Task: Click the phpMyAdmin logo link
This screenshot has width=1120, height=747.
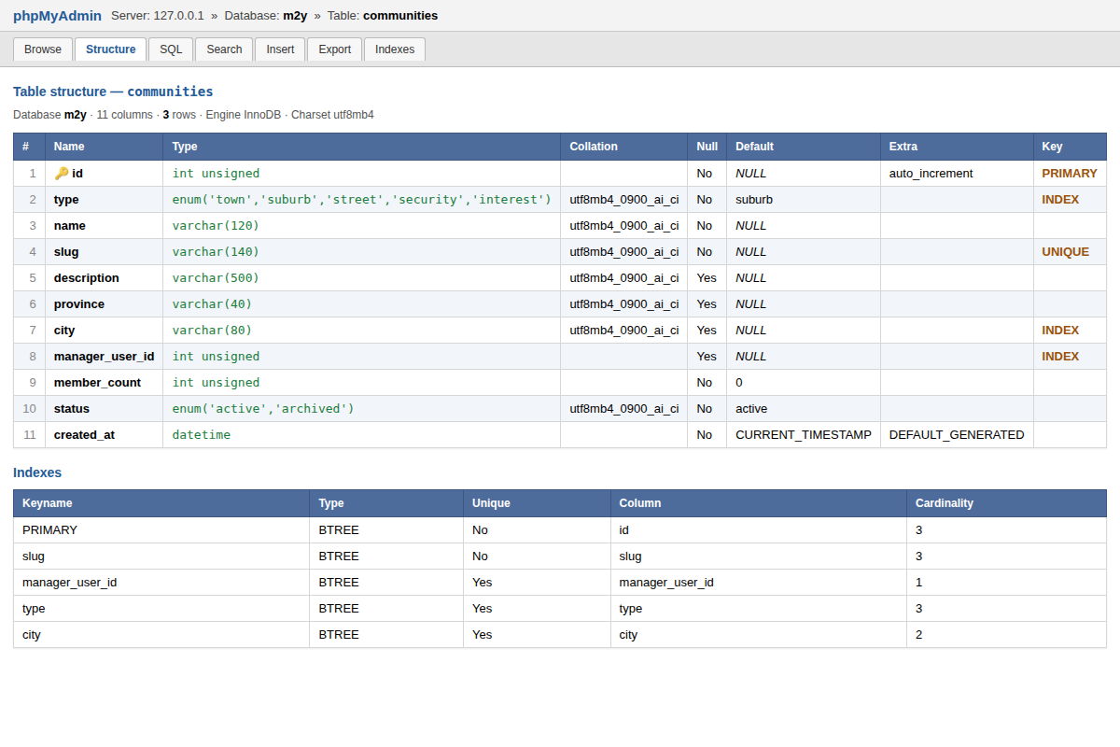Action: coord(57,15)
